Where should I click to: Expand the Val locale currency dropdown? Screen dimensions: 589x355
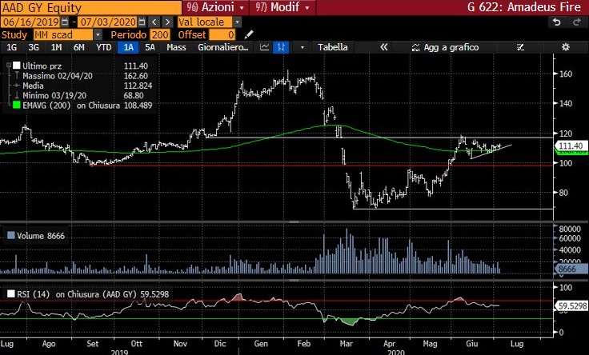237,22
